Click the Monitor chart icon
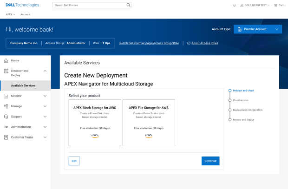 pos(6,96)
